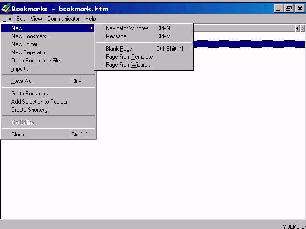This screenshot has width=306, height=229.
Task: Open the File menu
Action: click(7, 19)
